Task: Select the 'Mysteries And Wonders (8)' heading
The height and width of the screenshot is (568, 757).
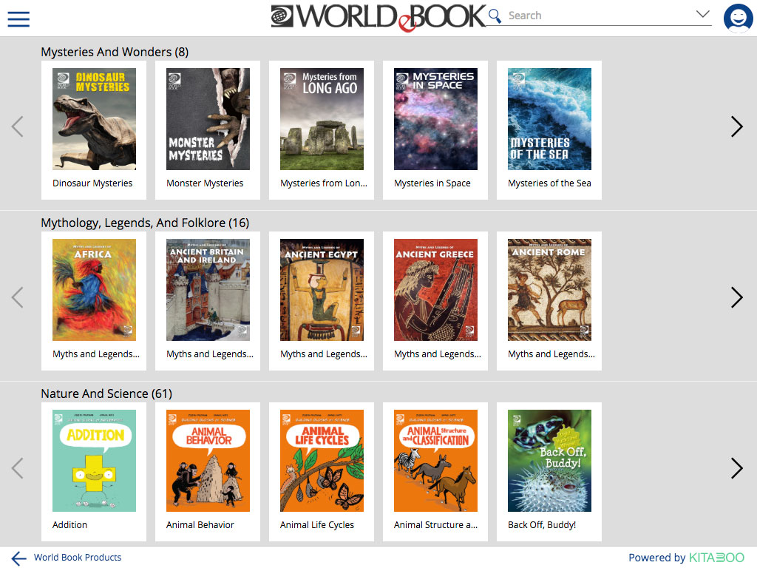Action: pos(115,52)
